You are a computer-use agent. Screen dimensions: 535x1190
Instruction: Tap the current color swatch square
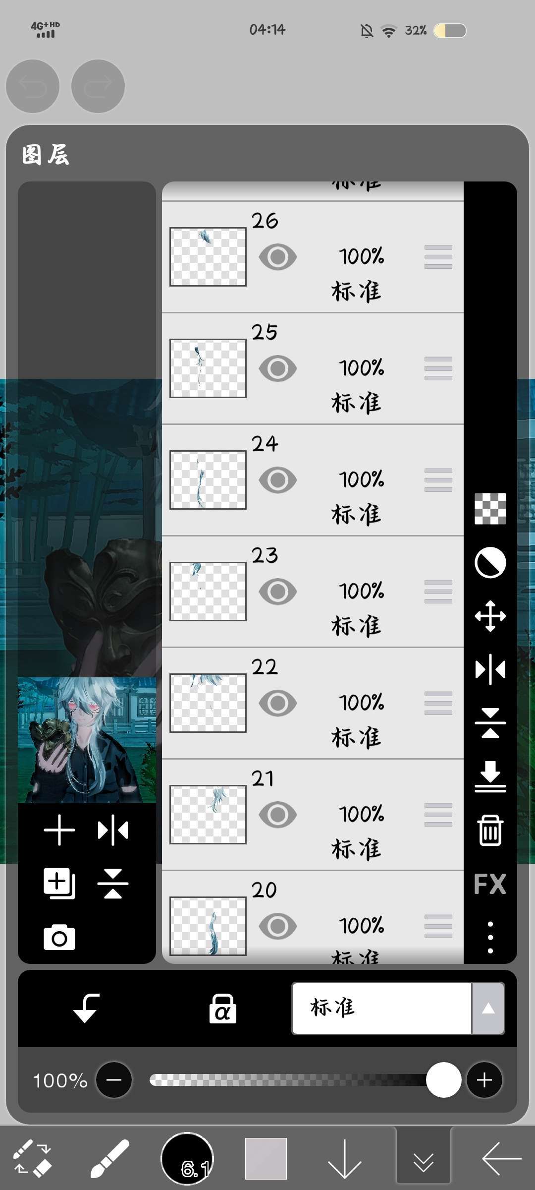click(266, 1159)
